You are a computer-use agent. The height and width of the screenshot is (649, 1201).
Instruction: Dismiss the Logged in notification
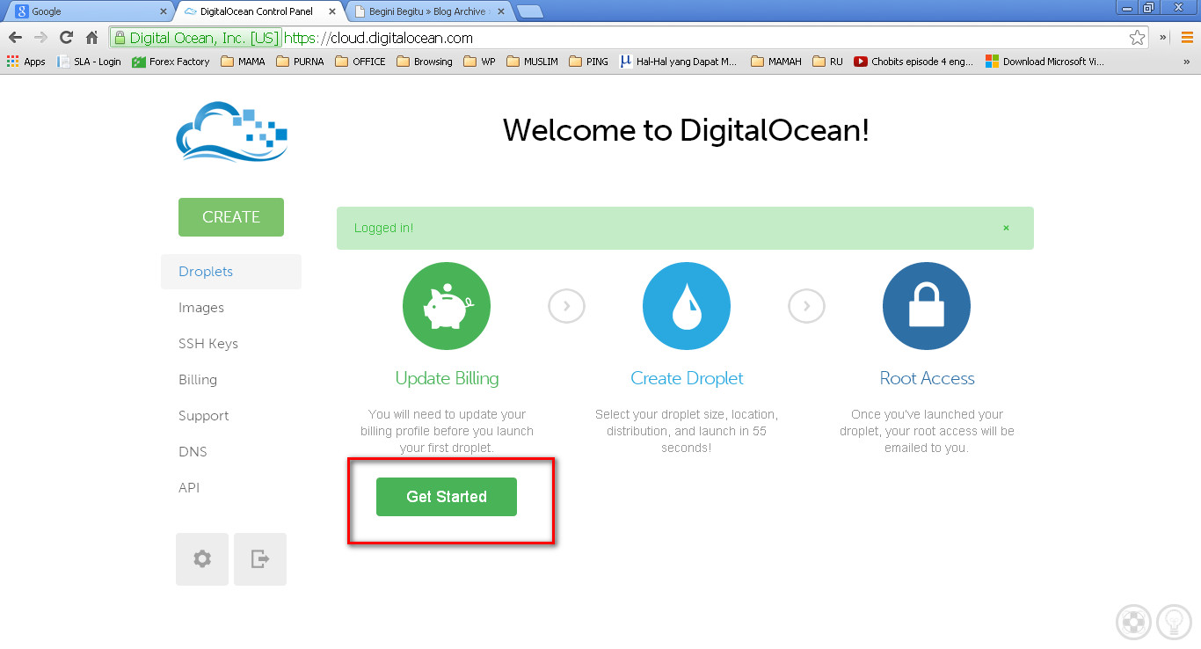tap(1006, 228)
